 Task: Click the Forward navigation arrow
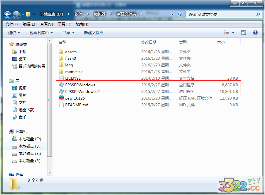coord(16,15)
